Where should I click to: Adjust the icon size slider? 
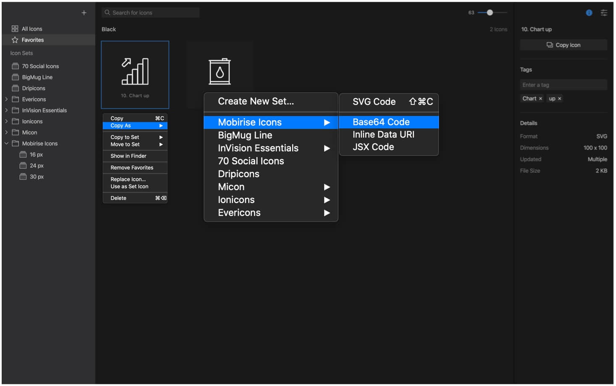490,13
